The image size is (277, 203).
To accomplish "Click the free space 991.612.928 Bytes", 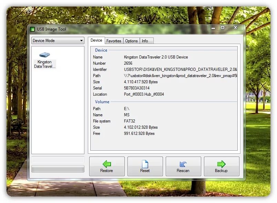I will (x=139, y=133).
